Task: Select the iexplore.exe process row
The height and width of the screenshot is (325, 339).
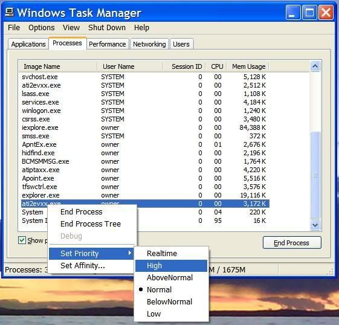Action: 145,127
